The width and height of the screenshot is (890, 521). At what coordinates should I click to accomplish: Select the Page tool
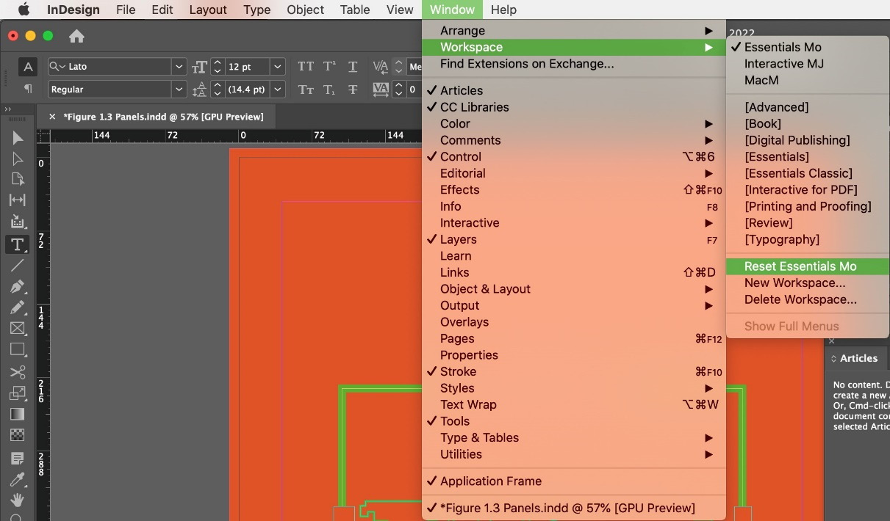tap(18, 179)
